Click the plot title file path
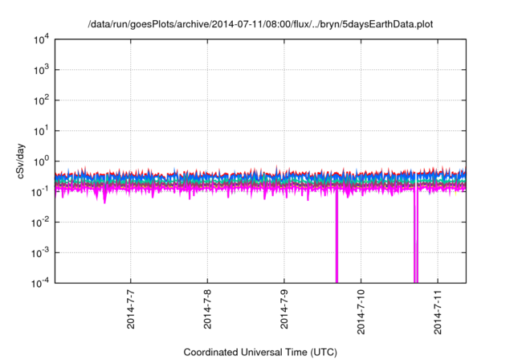 point(260,25)
